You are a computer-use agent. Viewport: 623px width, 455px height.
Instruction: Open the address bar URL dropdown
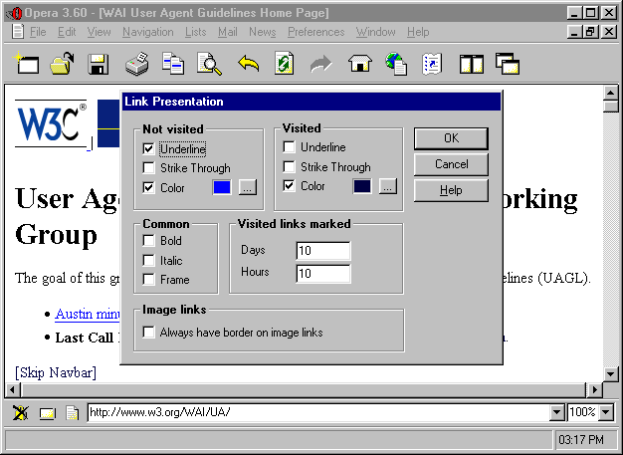pos(557,412)
